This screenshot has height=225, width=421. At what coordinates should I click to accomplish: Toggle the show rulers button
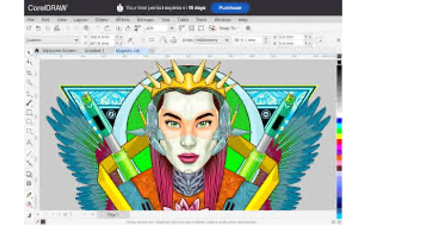click(x=182, y=28)
